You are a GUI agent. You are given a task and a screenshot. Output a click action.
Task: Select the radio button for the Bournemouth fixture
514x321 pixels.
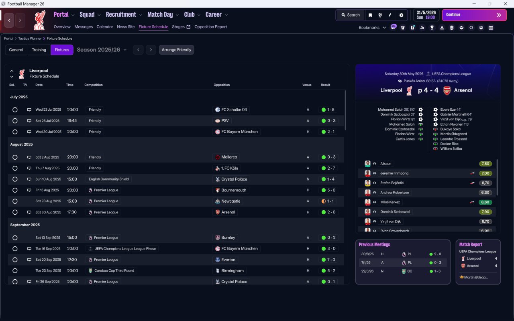[15, 190]
